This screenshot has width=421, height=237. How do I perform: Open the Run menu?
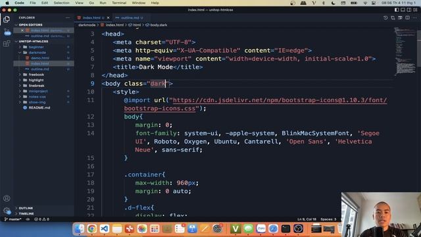click(x=103, y=3)
